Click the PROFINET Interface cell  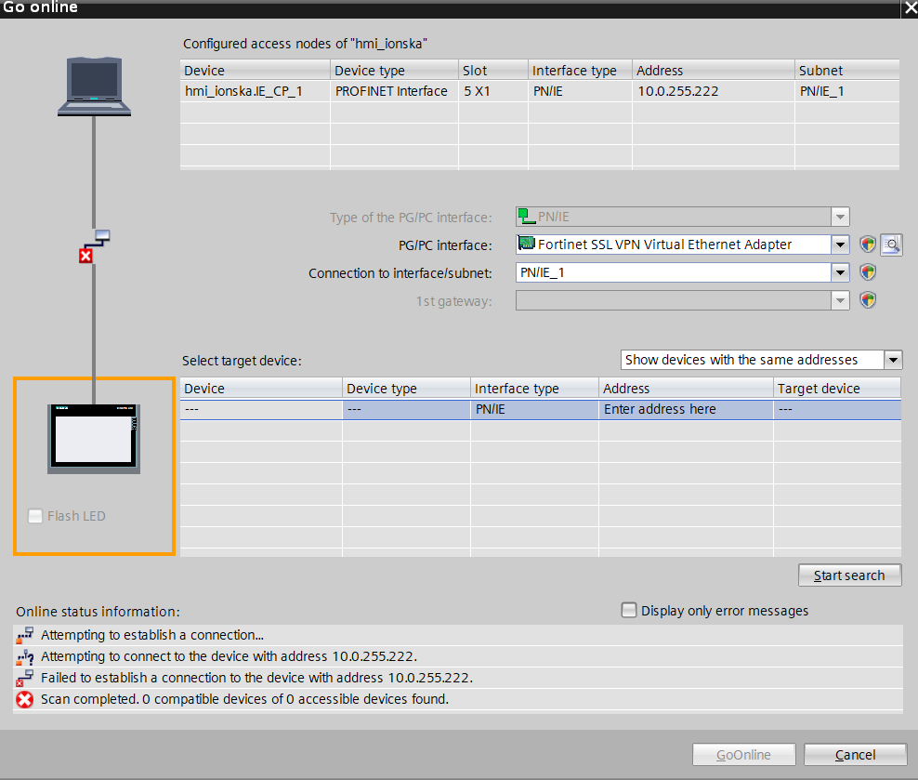(x=394, y=91)
